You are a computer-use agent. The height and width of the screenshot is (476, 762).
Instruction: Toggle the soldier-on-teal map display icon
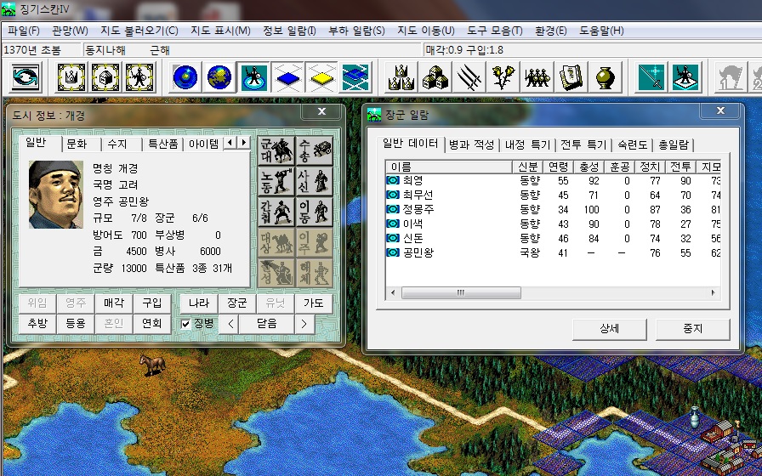click(x=253, y=76)
